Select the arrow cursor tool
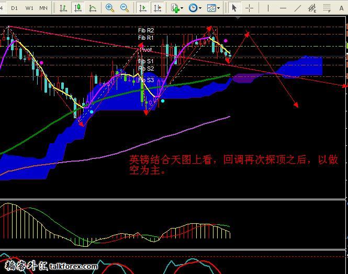348x274 pixels. (234, 8)
